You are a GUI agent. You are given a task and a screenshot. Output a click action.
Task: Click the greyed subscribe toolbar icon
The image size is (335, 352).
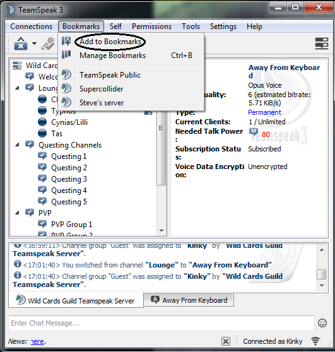[x=49, y=44]
